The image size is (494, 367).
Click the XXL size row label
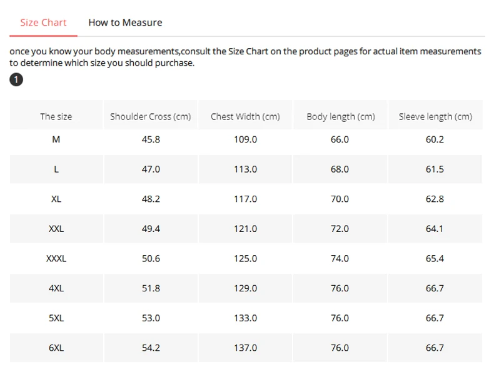point(56,229)
